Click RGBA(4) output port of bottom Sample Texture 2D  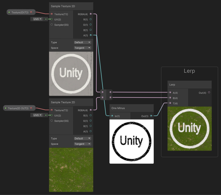point(91,110)
